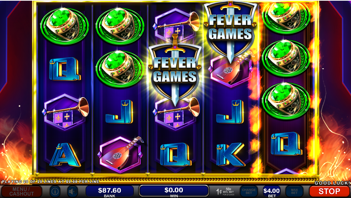The height and width of the screenshot is (198, 351).
Task: Click the $4.00 bet amount display
Action: pyautogui.click(x=272, y=191)
